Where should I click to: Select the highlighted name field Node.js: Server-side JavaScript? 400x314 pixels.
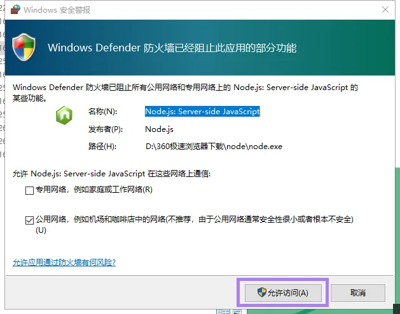pos(202,112)
